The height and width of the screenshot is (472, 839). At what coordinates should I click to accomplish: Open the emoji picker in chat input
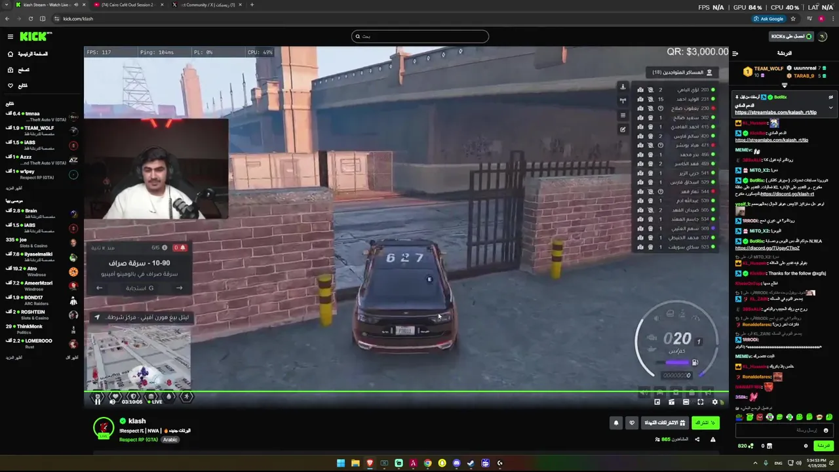pyautogui.click(x=825, y=430)
